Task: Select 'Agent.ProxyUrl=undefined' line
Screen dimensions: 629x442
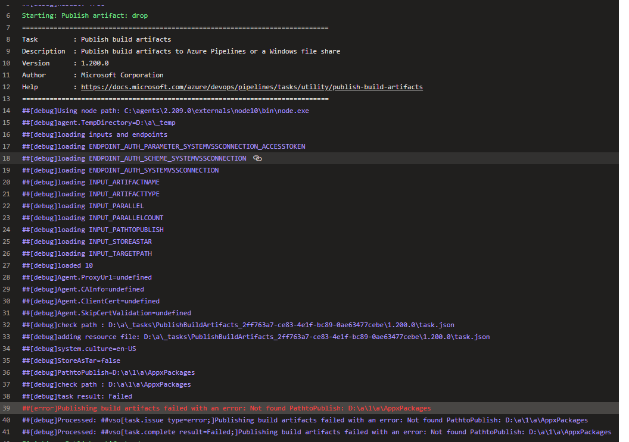Action: 87,277
